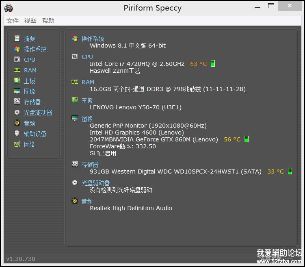The height and width of the screenshot is (267, 305).
Task: Open the 视图 menu
Action: click(x=30, y=20)
